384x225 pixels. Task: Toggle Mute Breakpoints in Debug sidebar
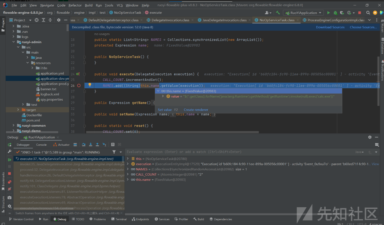pos(10,189)
